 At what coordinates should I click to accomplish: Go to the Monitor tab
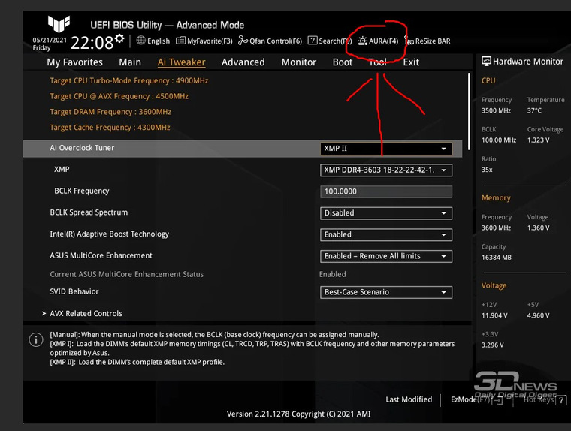click(299, 62)
